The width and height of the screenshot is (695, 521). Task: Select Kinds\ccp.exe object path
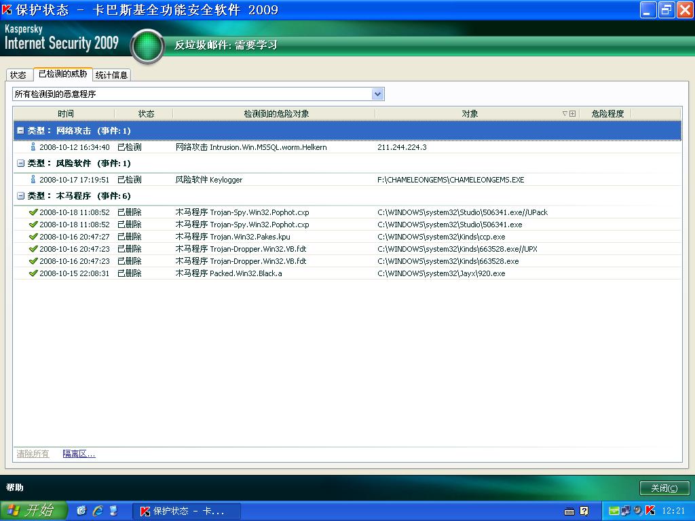click(441, 237)
